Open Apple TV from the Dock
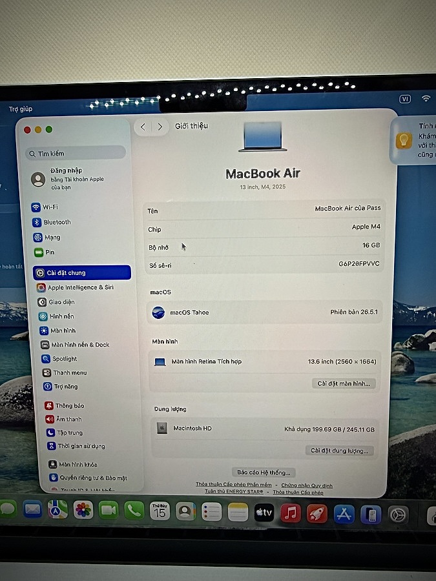436x581 pixels. (264, 513)
